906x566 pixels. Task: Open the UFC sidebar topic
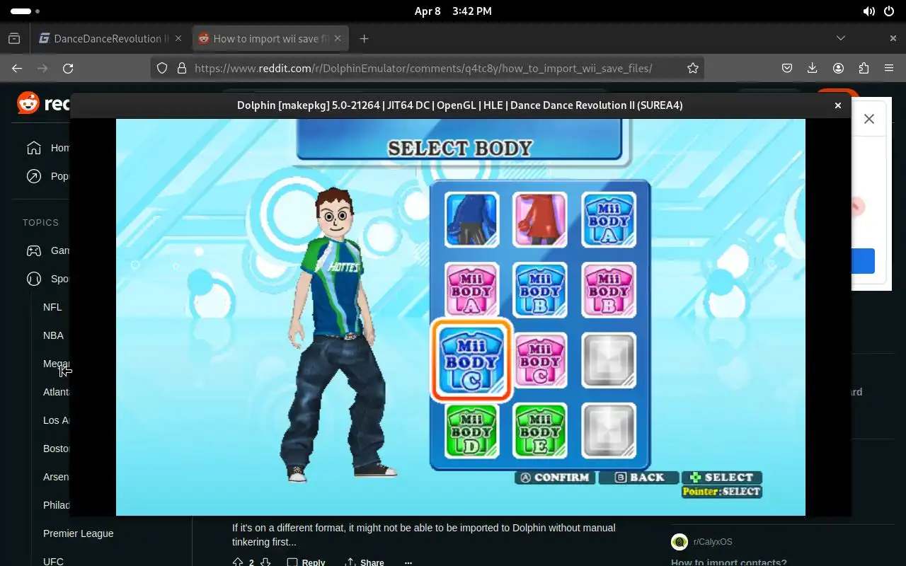[x=53, y=561]
